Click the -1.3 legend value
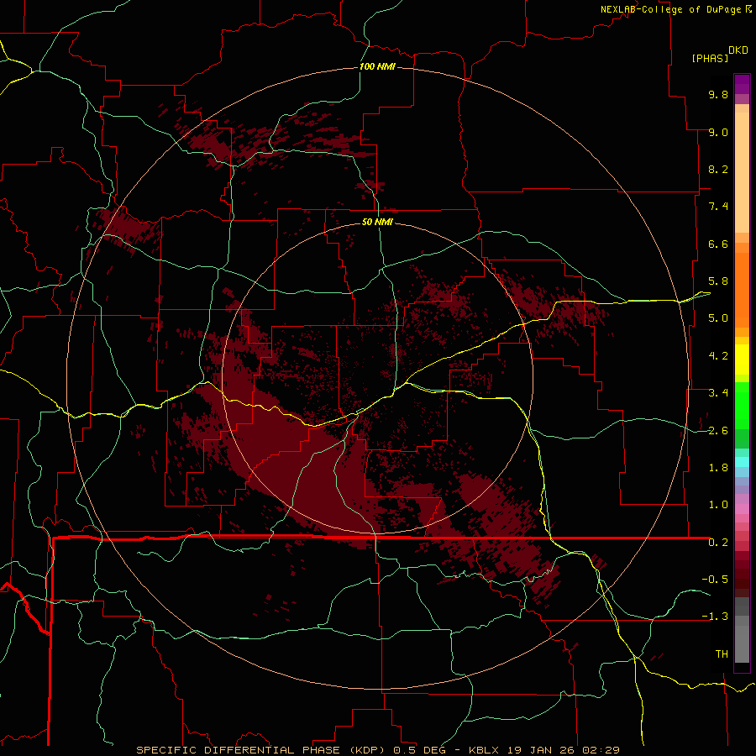The width and height of the screenshot is (756, 756). (715, 617)
